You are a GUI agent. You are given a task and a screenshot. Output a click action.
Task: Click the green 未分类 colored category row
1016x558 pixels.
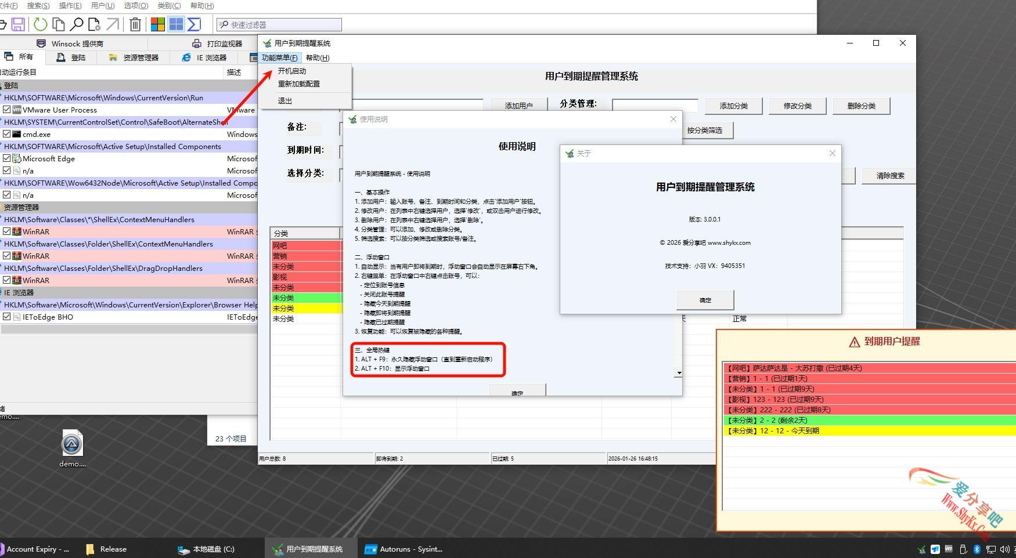pyautogui.click(x=306, y=298)
